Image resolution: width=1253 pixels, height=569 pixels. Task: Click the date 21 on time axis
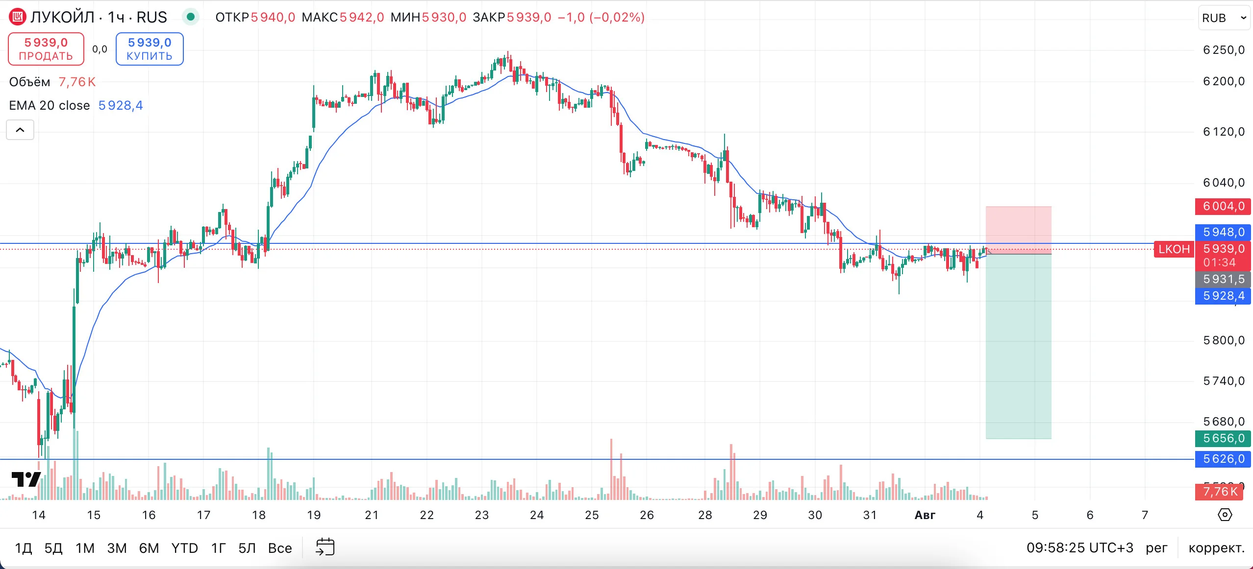372,515
